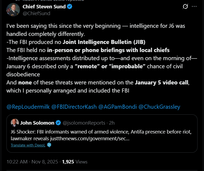Open the @RepLoudermilk mention
Image resolution: width=204 pixels, height=171 pixels.
point(28,107)
